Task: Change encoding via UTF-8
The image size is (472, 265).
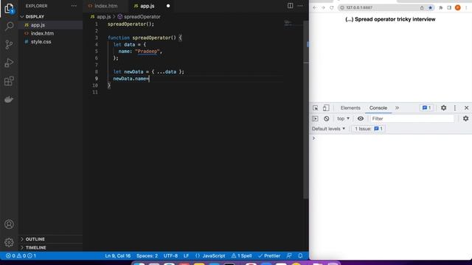Action: [x=170, y=255]
